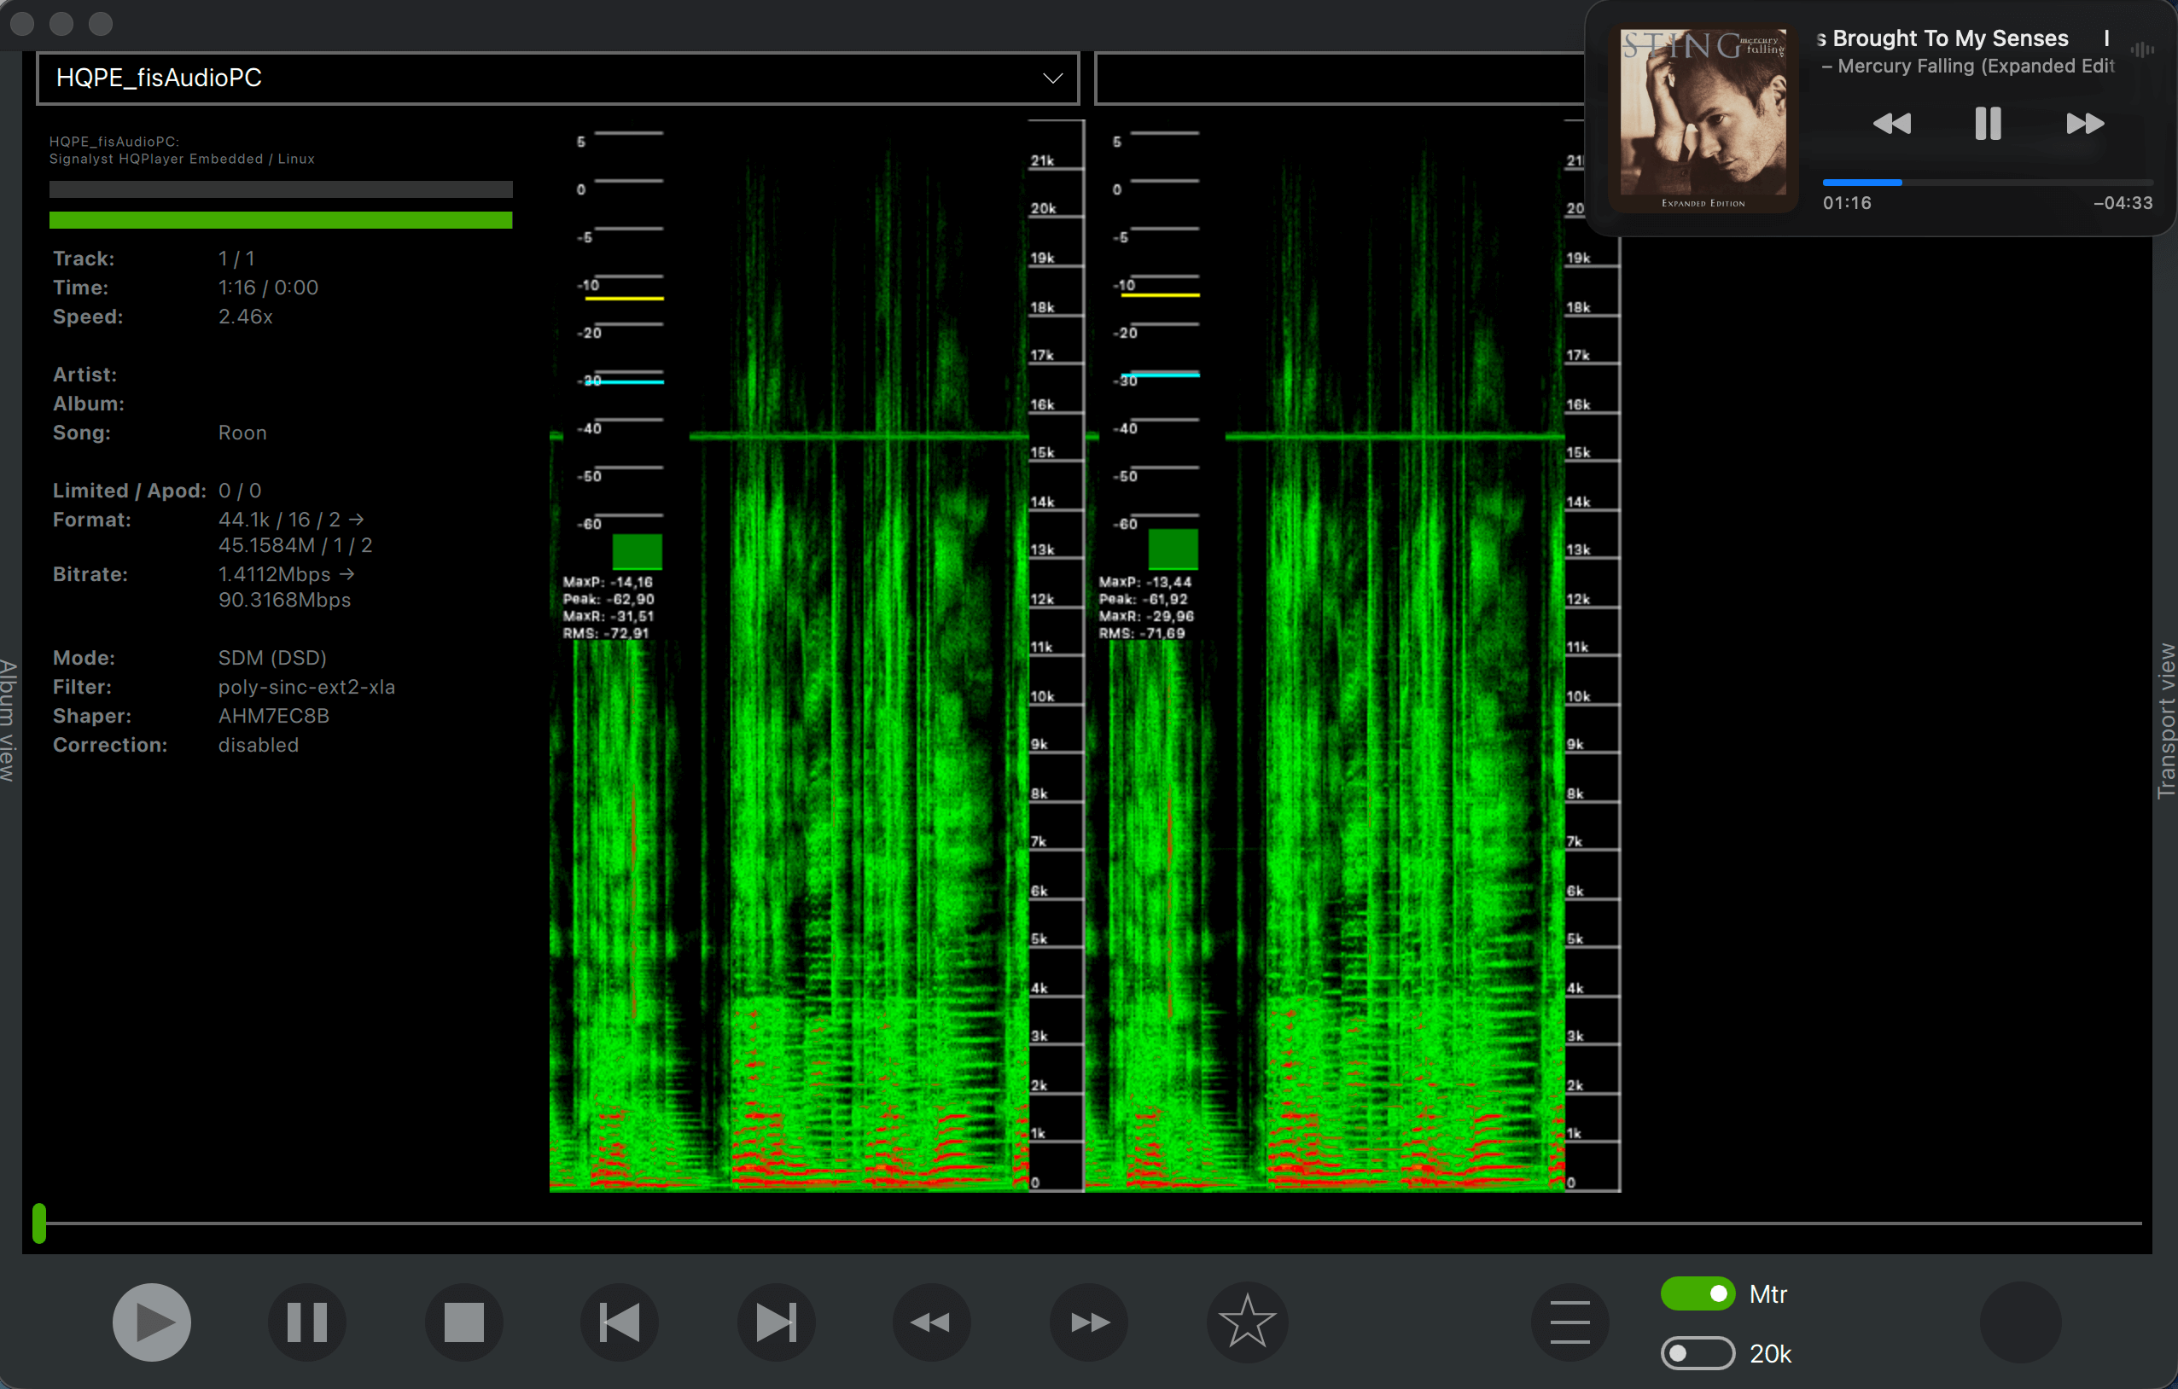Click the Pause button in bottom toolbar
The height and width of the screenshot is (1389, 2178).
point(306,1322)
